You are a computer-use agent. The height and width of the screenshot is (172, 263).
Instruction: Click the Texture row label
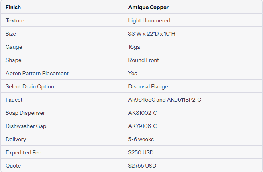pyautogui.click(x=15, y=20)
